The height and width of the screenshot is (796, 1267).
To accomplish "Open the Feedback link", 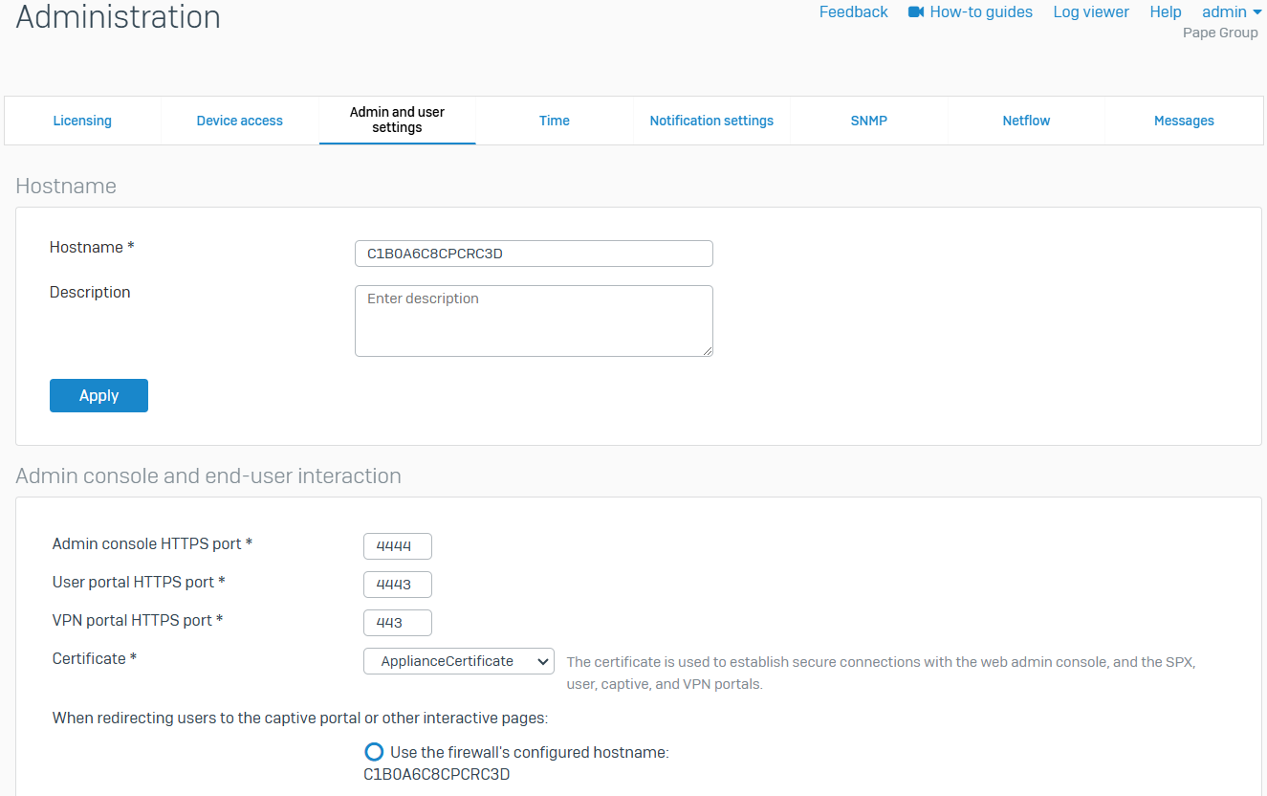I will 853,12.
